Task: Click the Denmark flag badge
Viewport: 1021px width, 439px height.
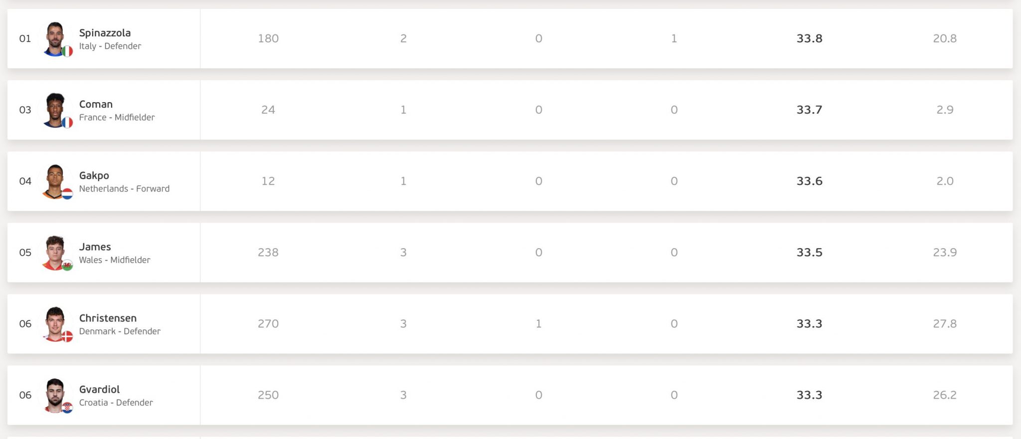Action: tap(67, 336)
